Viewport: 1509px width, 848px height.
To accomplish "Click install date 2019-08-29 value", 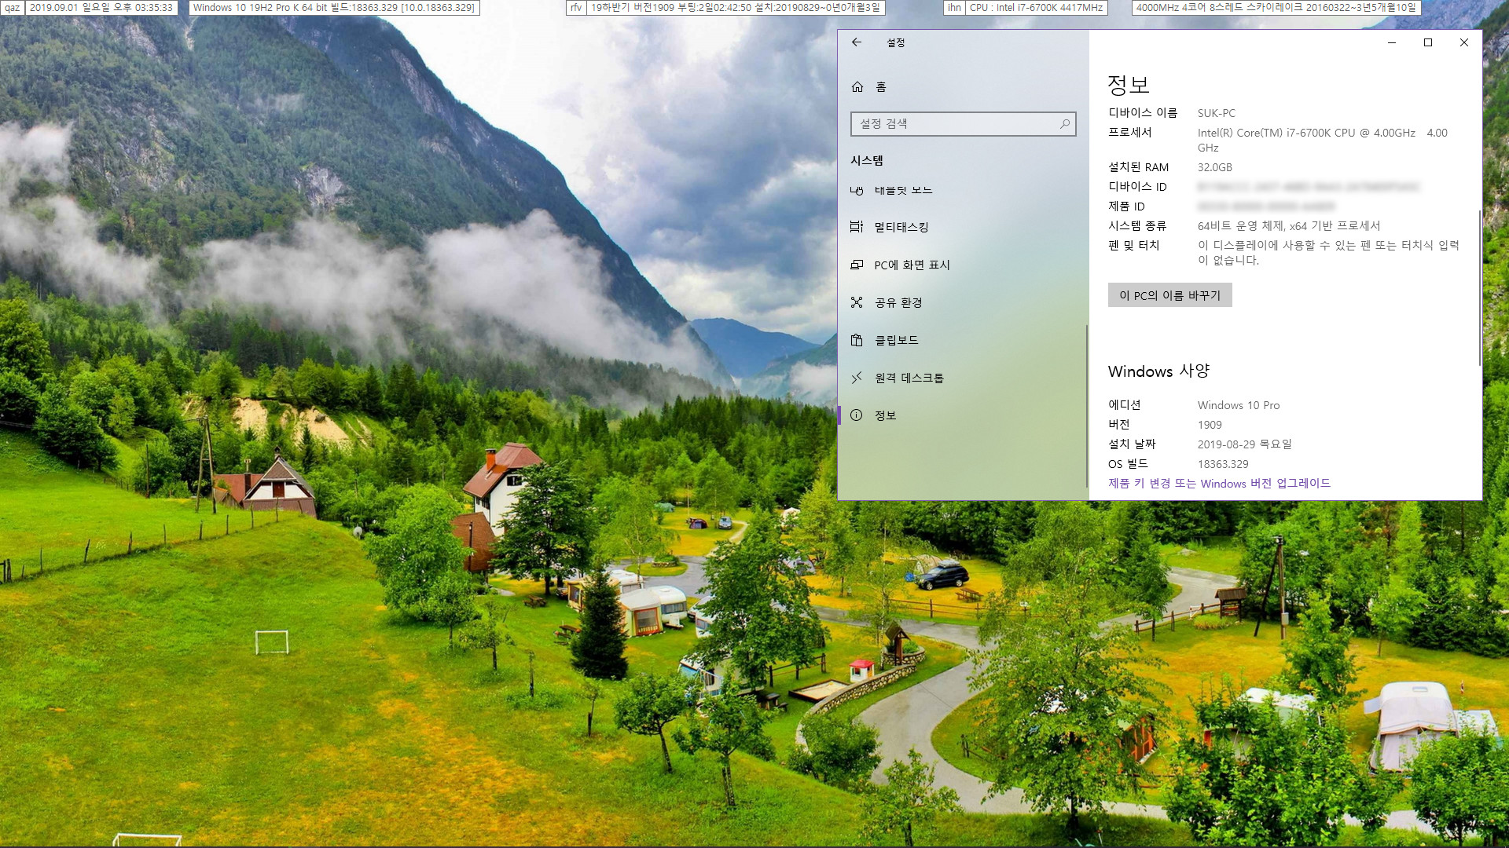I will click(1244, 444).
